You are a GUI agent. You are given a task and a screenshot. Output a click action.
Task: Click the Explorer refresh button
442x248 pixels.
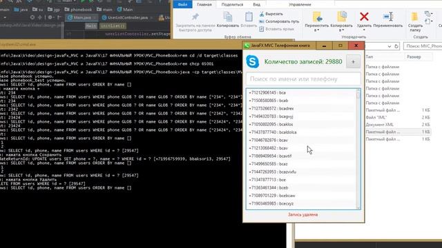pos(396,46)
